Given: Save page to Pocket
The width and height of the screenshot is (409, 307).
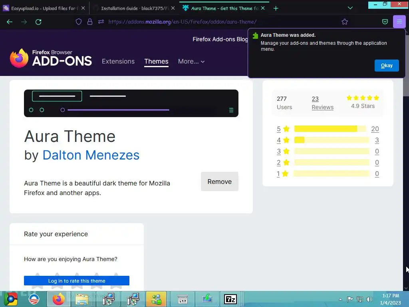Looking at the screenshot, I should coord(385,22).
